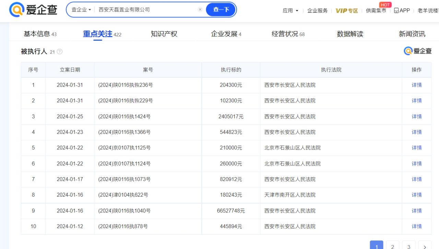Switch to the 知识产权 tab
The height and width of the screenshot is (249, 439).
pos(164,34)
